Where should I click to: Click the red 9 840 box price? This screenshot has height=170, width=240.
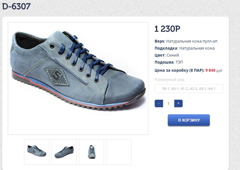pyautogui.click(x=210, y=70)
